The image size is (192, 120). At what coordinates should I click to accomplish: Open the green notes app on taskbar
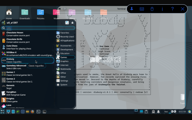tap(18, 112)
